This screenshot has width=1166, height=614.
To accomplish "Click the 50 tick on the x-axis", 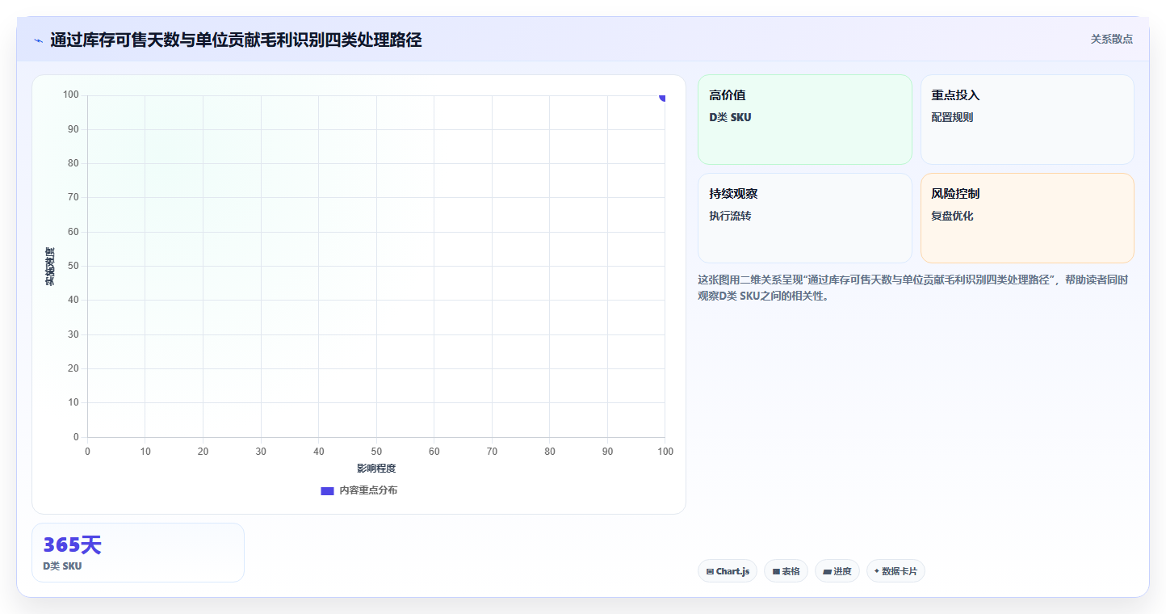I will [376, 452].
